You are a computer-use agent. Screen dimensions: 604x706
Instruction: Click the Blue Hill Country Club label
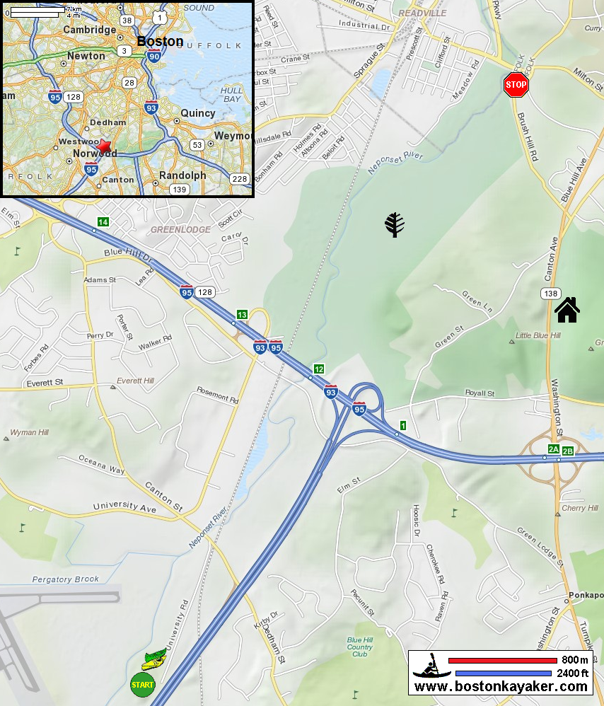(x=359, y=647)
